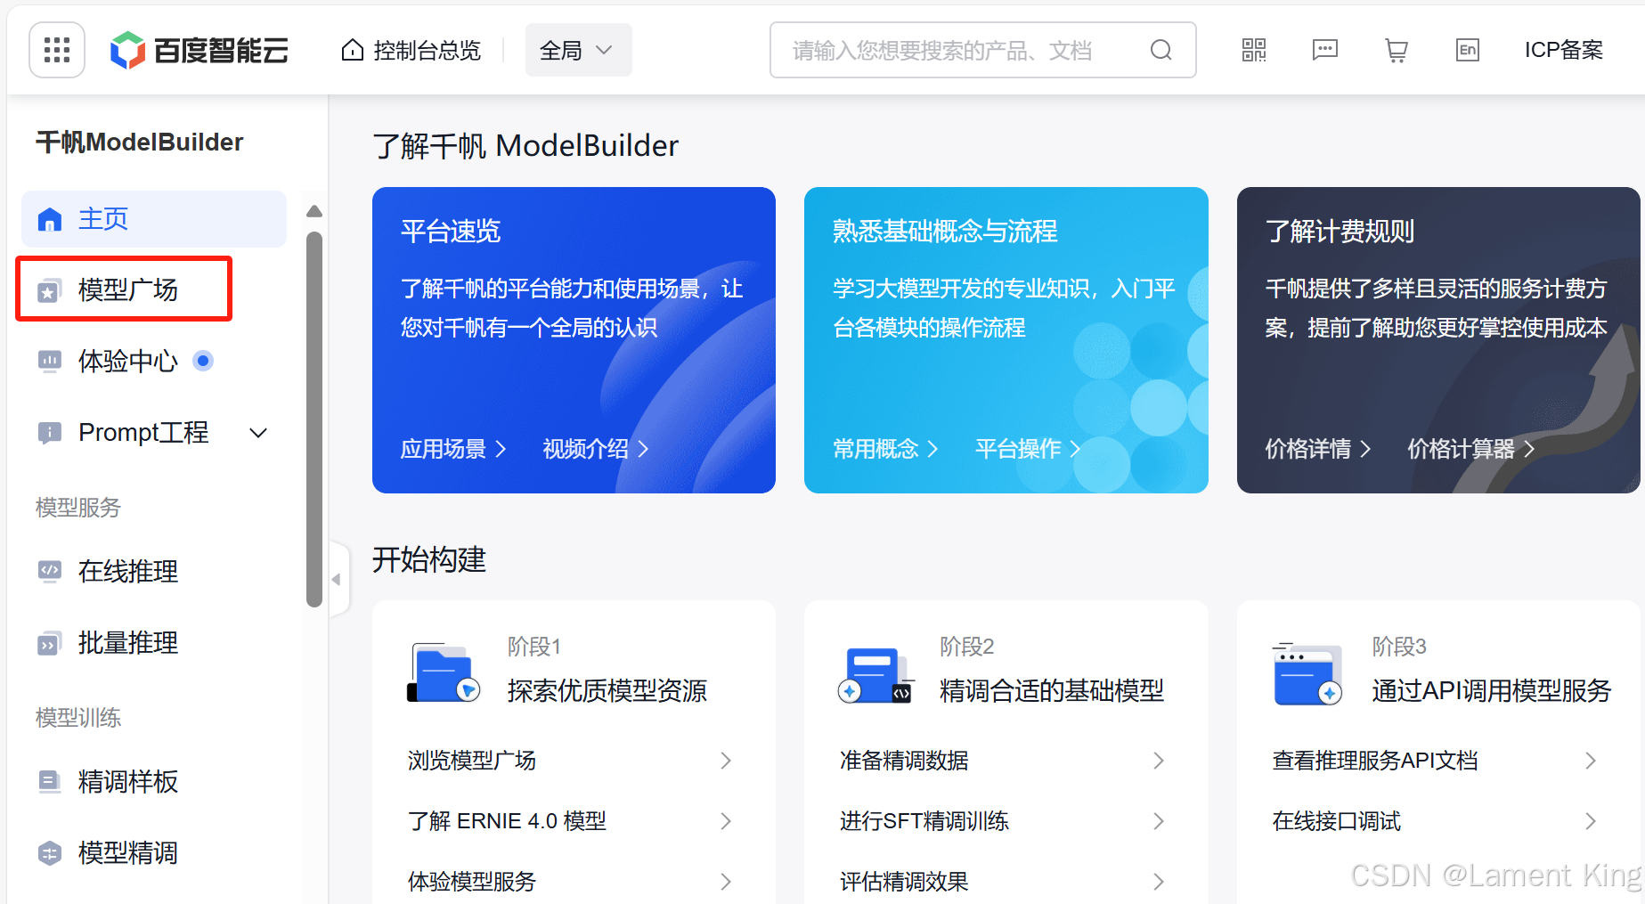Click the 主页 home icon
This screenshot has width=1645, height=904.
click(50, 219)
